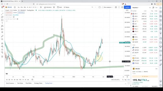
Task: Start Bar Replay mode
Action: coord(66,7)
